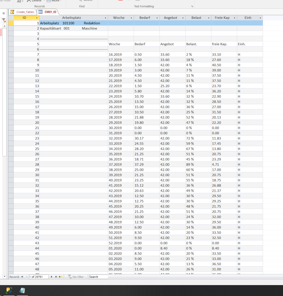Viewport: 283px width, 296px height.
Task: Go to previous record arrow
Action: pos(27,277)
